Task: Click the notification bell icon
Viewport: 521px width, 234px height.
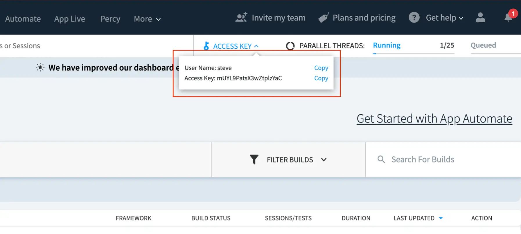Action: [x=508, y=18]
